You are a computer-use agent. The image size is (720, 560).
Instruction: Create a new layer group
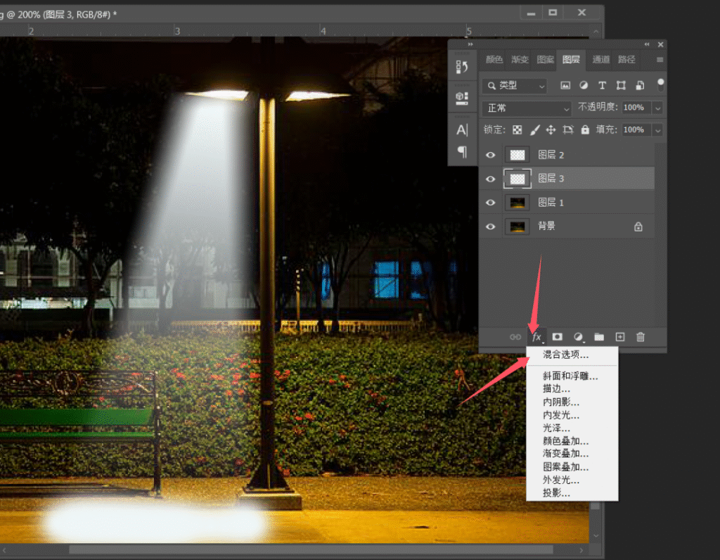point(599,337)
